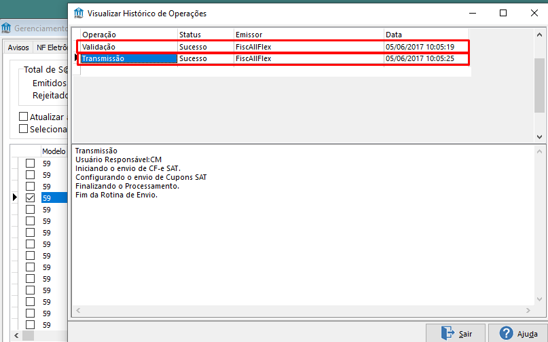
Task: Click 'Configurando o envio de Cupons SAT' line
Action: [x=141, y=177]
